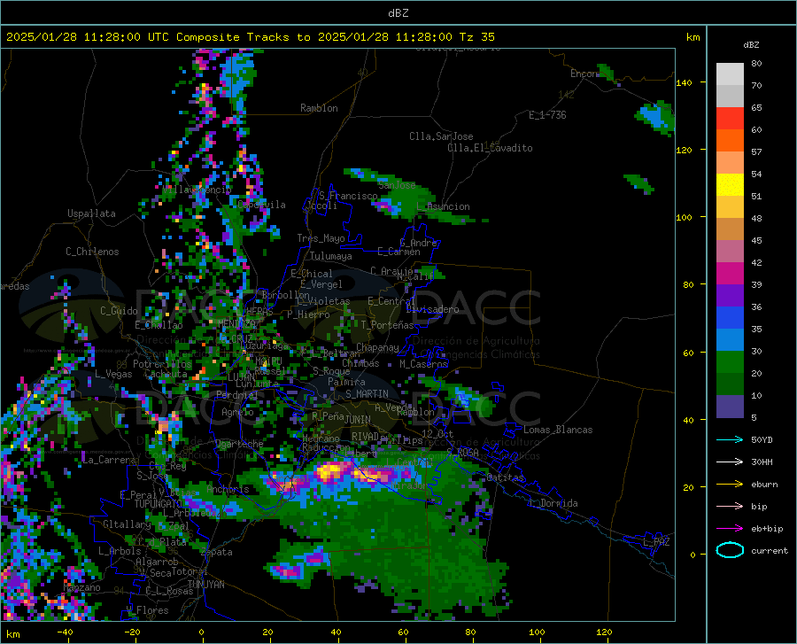797x644 pixels.
Task: Click the eb+bip magenta arrow legend icon
Action: click(x=730, y=529)
